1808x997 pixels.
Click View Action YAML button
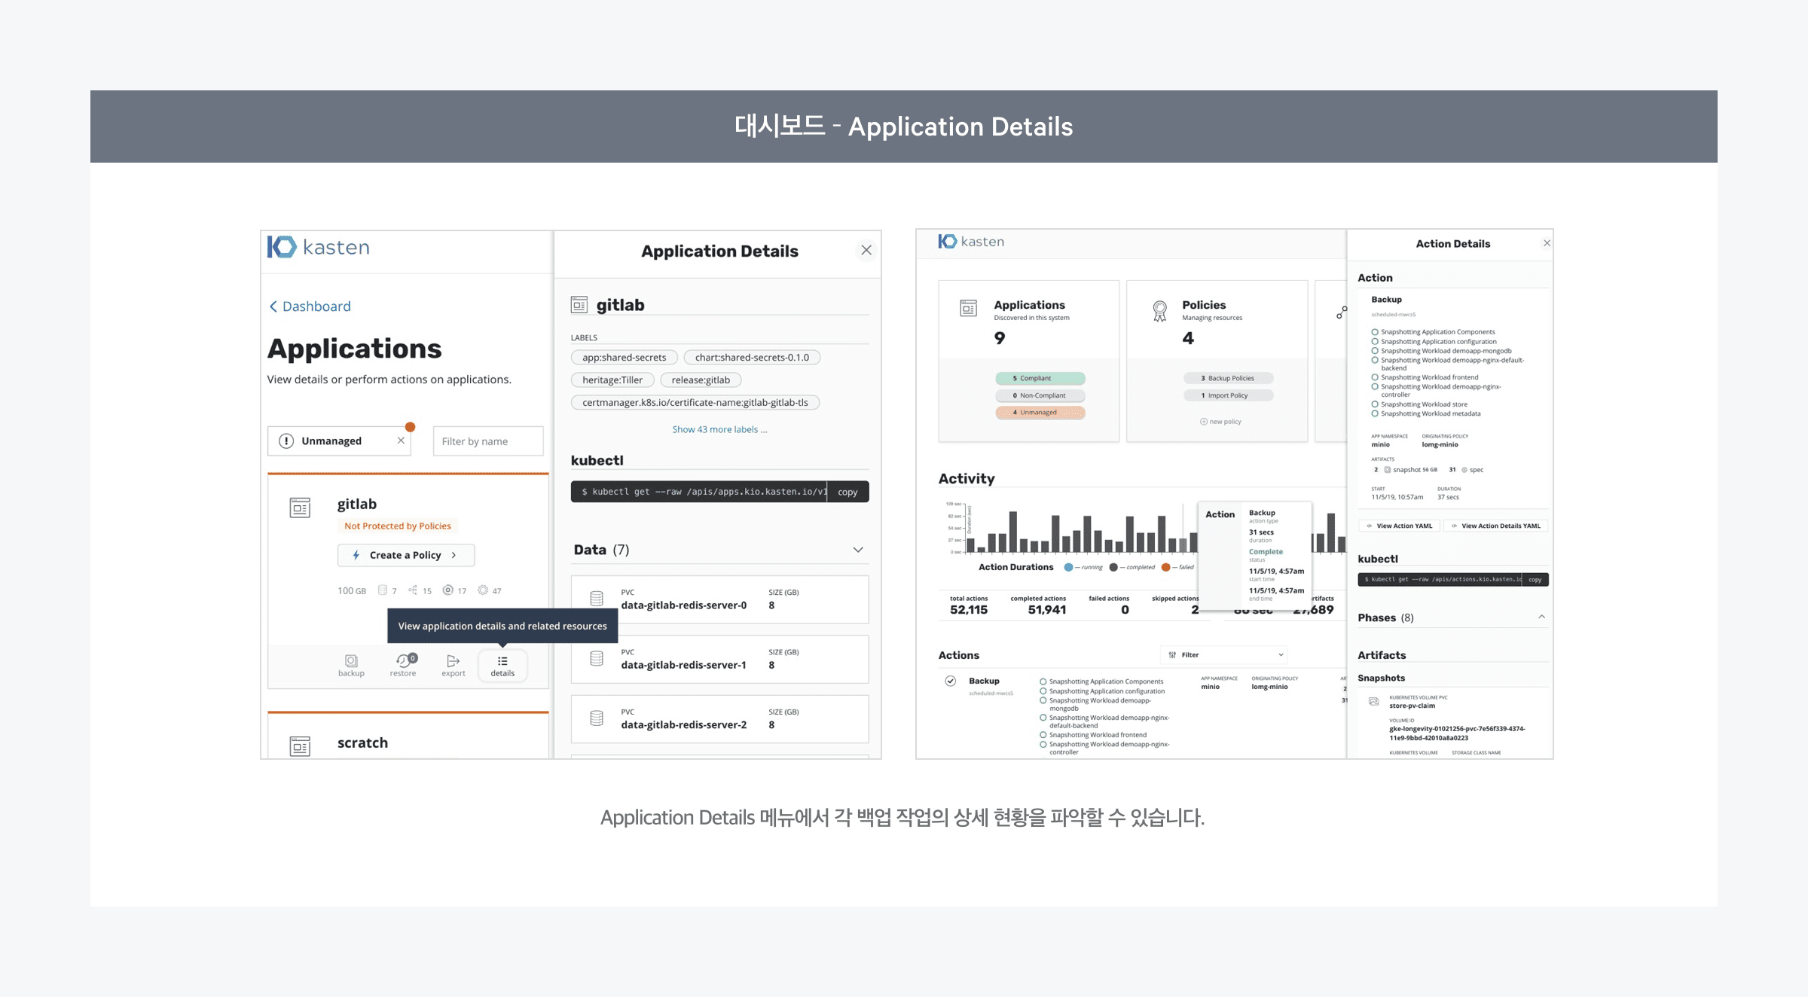click(1400, 526)
